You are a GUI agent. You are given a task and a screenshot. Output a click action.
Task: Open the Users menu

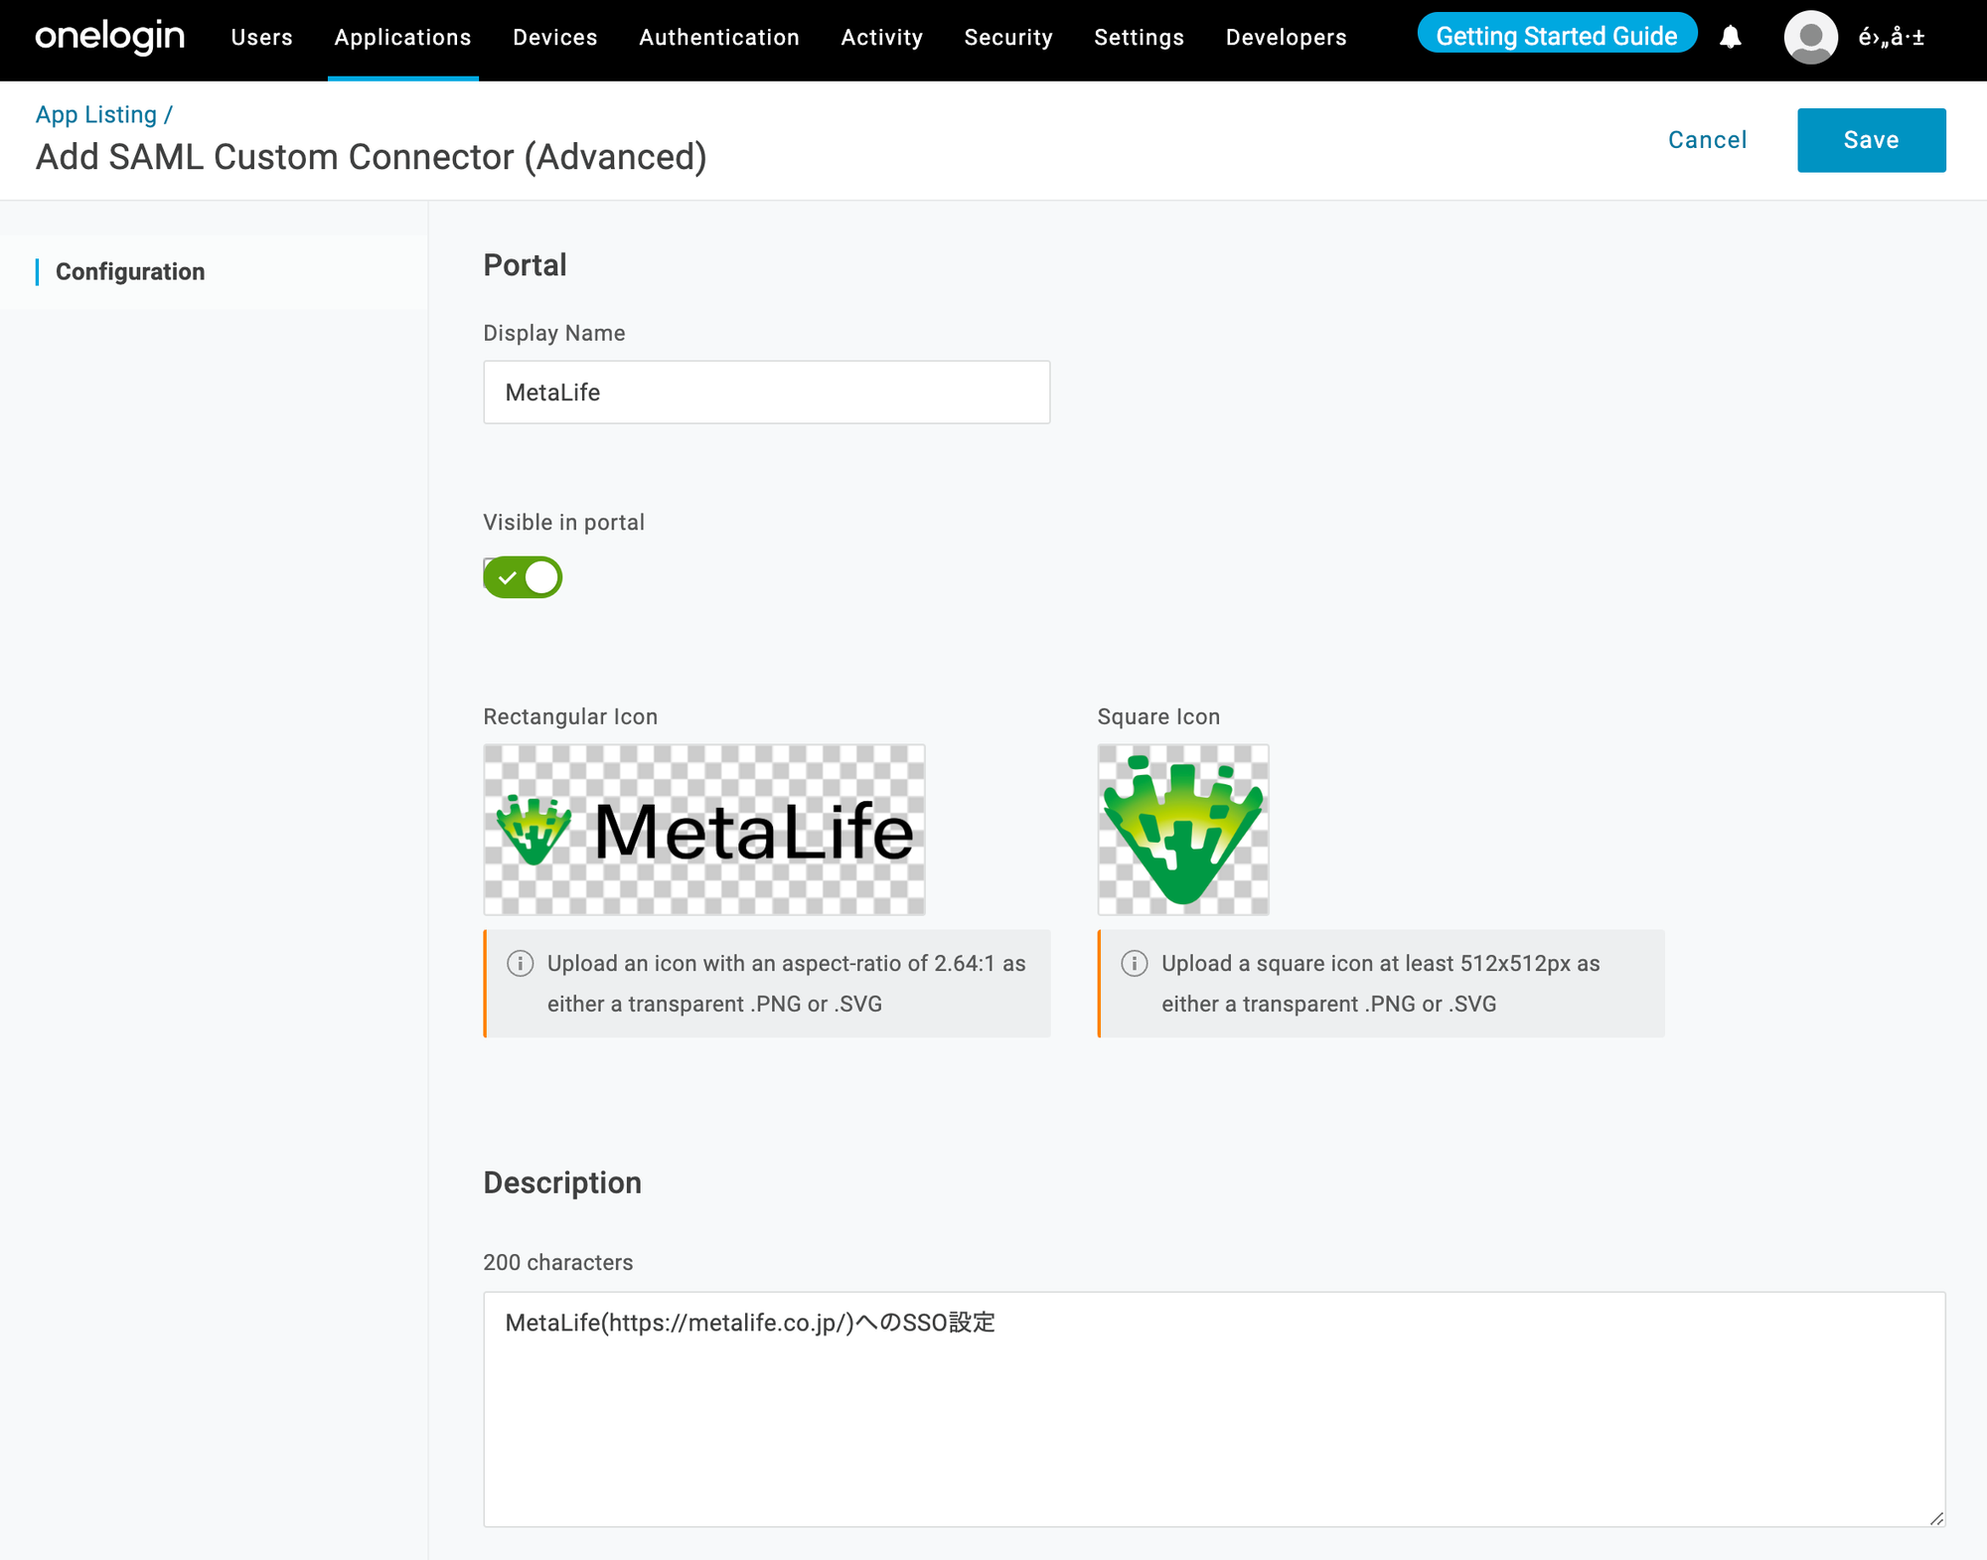pos(261,37)
